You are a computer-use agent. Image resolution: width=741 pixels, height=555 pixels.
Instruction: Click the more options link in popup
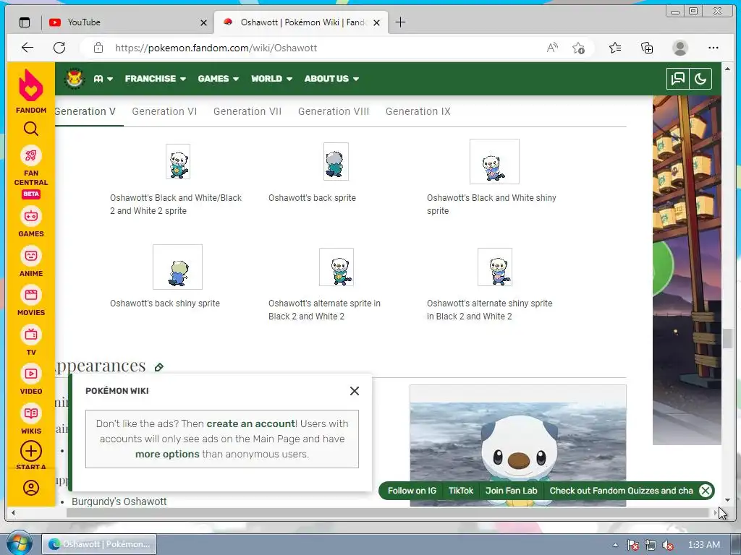point(167,454)
